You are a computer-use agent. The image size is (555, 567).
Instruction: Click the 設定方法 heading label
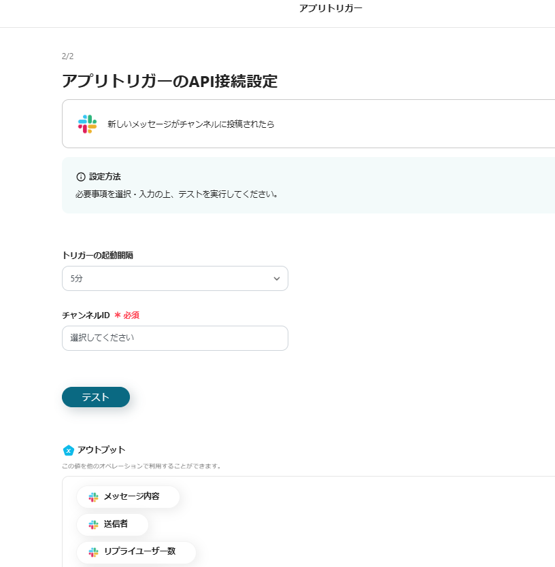coord(105,177)
